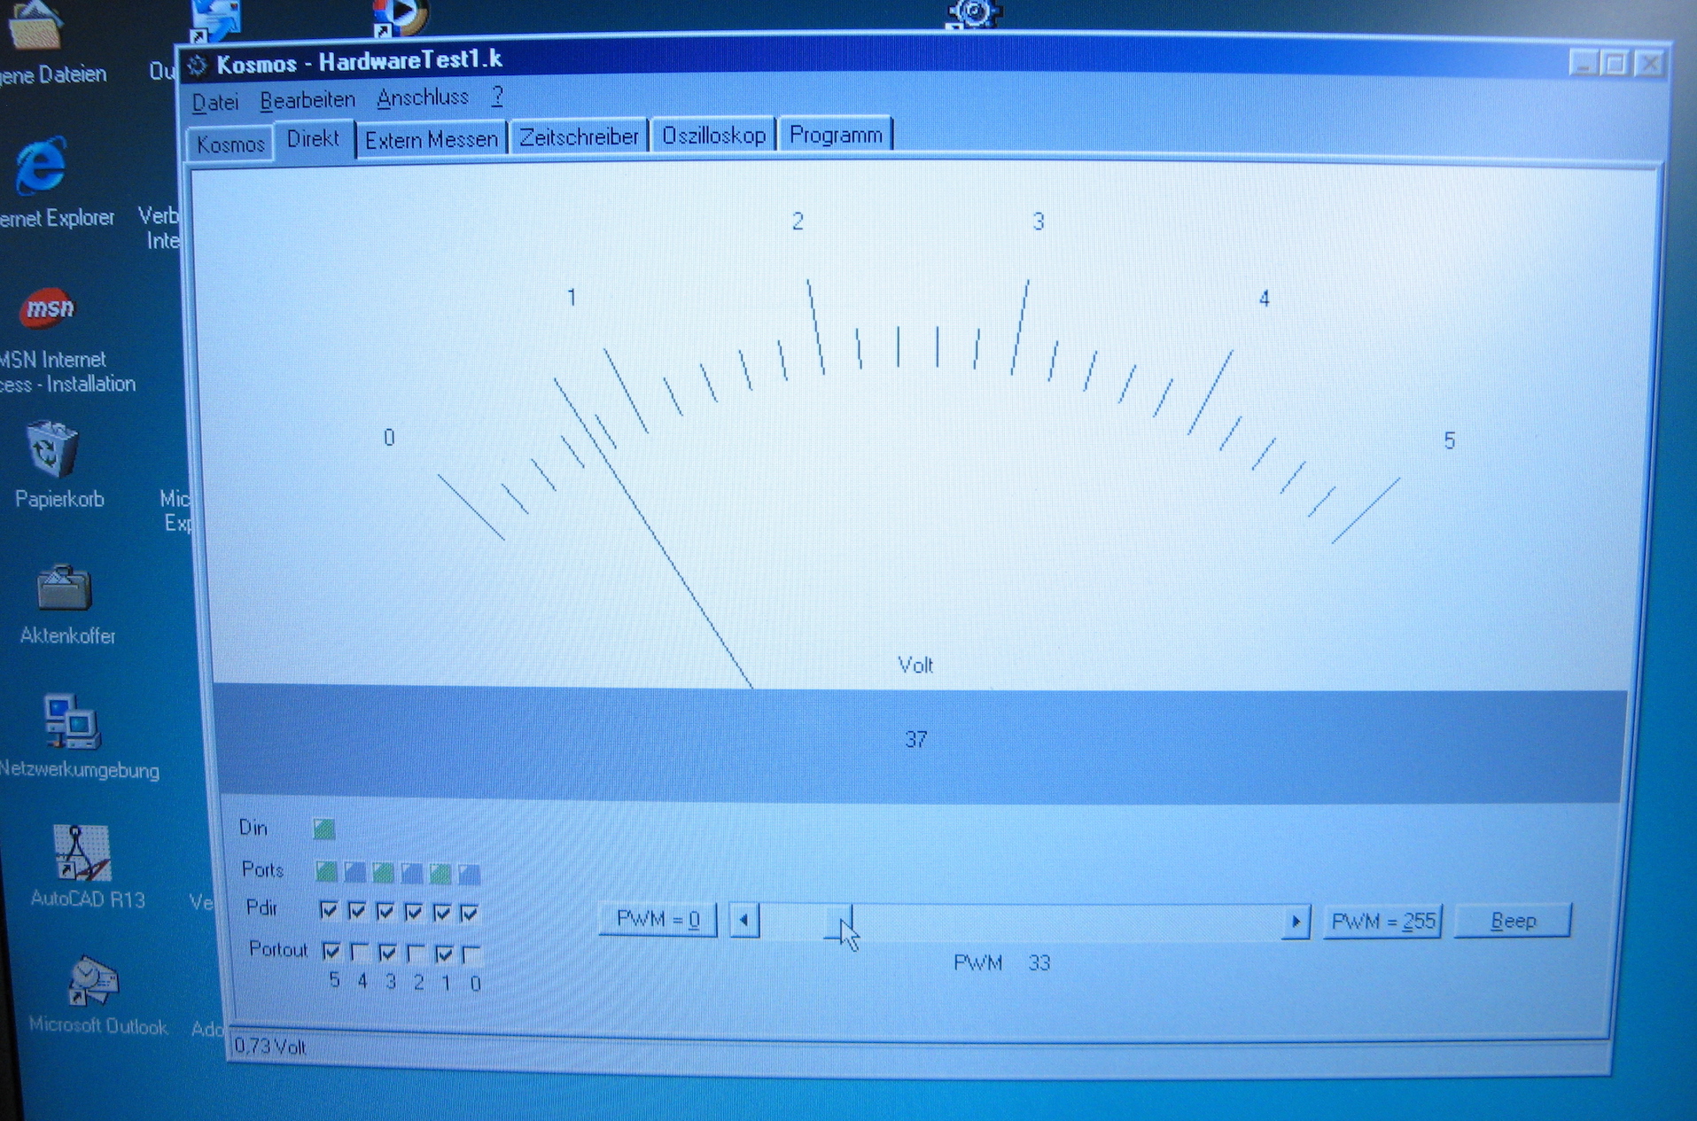Viewport: 1697px width, 1121px height.
Task: Select the Microsoft Outlook desktop icon
Action: coord(93,980)
